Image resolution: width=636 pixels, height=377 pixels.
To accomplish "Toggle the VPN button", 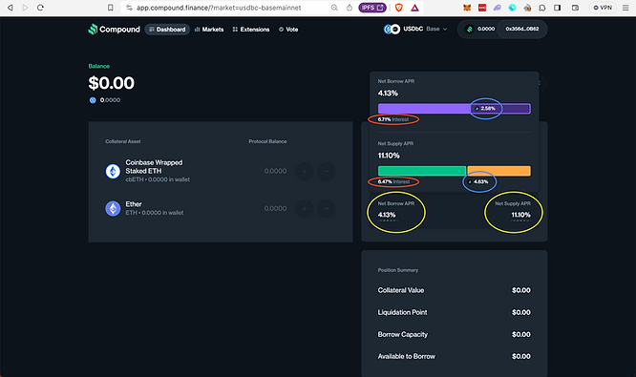I will pyautogui.click(x=603, y=8).
